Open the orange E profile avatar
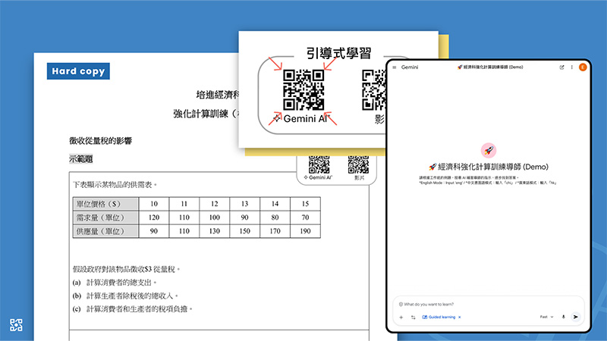This screenshot has height=341, width=607. click(x=583, y=67)
